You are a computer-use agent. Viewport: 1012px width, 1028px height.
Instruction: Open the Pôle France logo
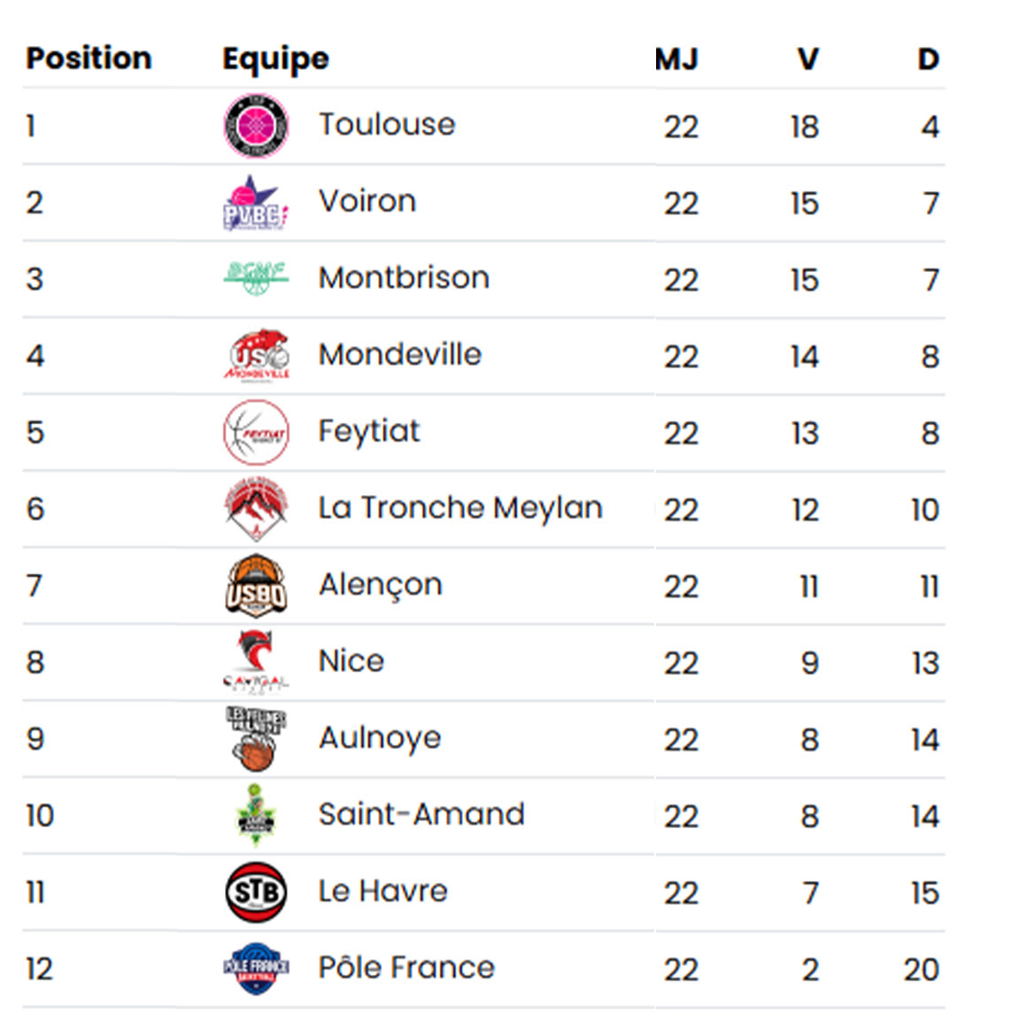point(256,968)
